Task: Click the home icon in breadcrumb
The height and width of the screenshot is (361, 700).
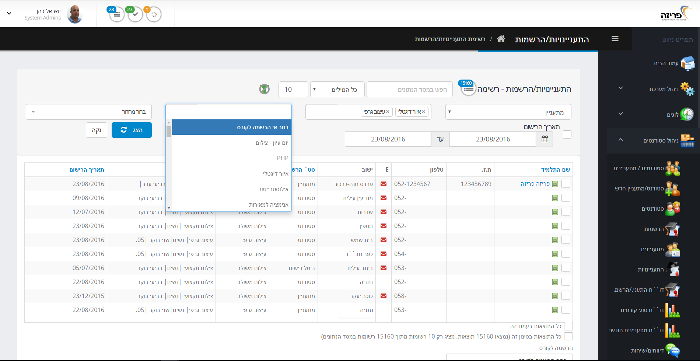Action: pos(501,39)
